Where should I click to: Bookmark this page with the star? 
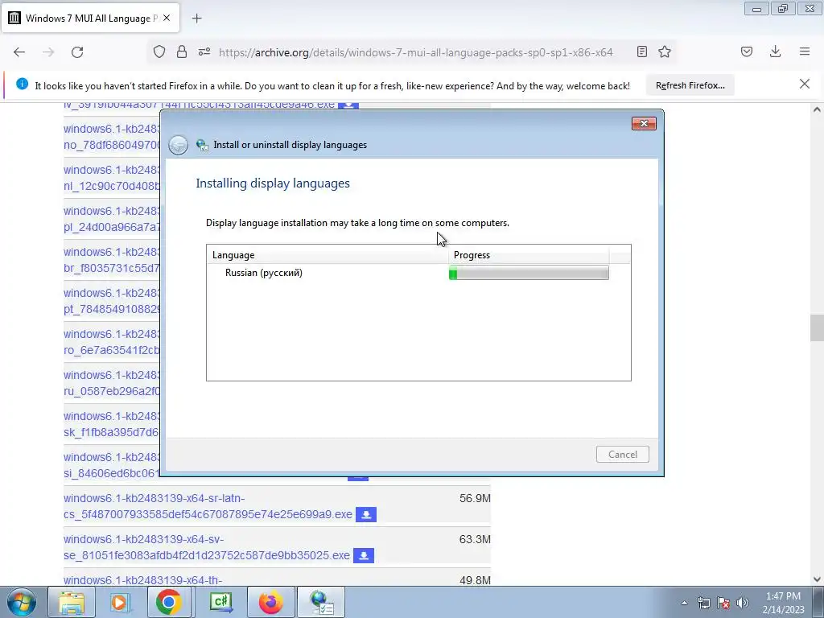[665, 51]
